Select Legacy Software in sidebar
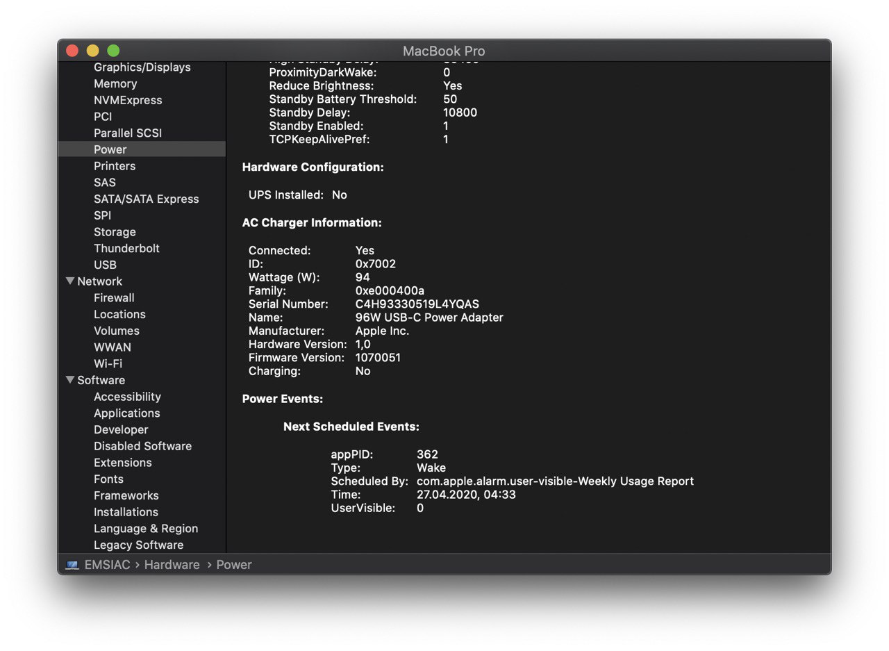The height and width of the screenshot is (651, 889). pos(138,545)
